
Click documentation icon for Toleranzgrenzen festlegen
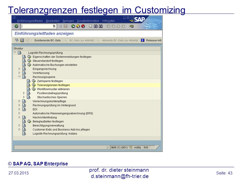pos(28,85)
